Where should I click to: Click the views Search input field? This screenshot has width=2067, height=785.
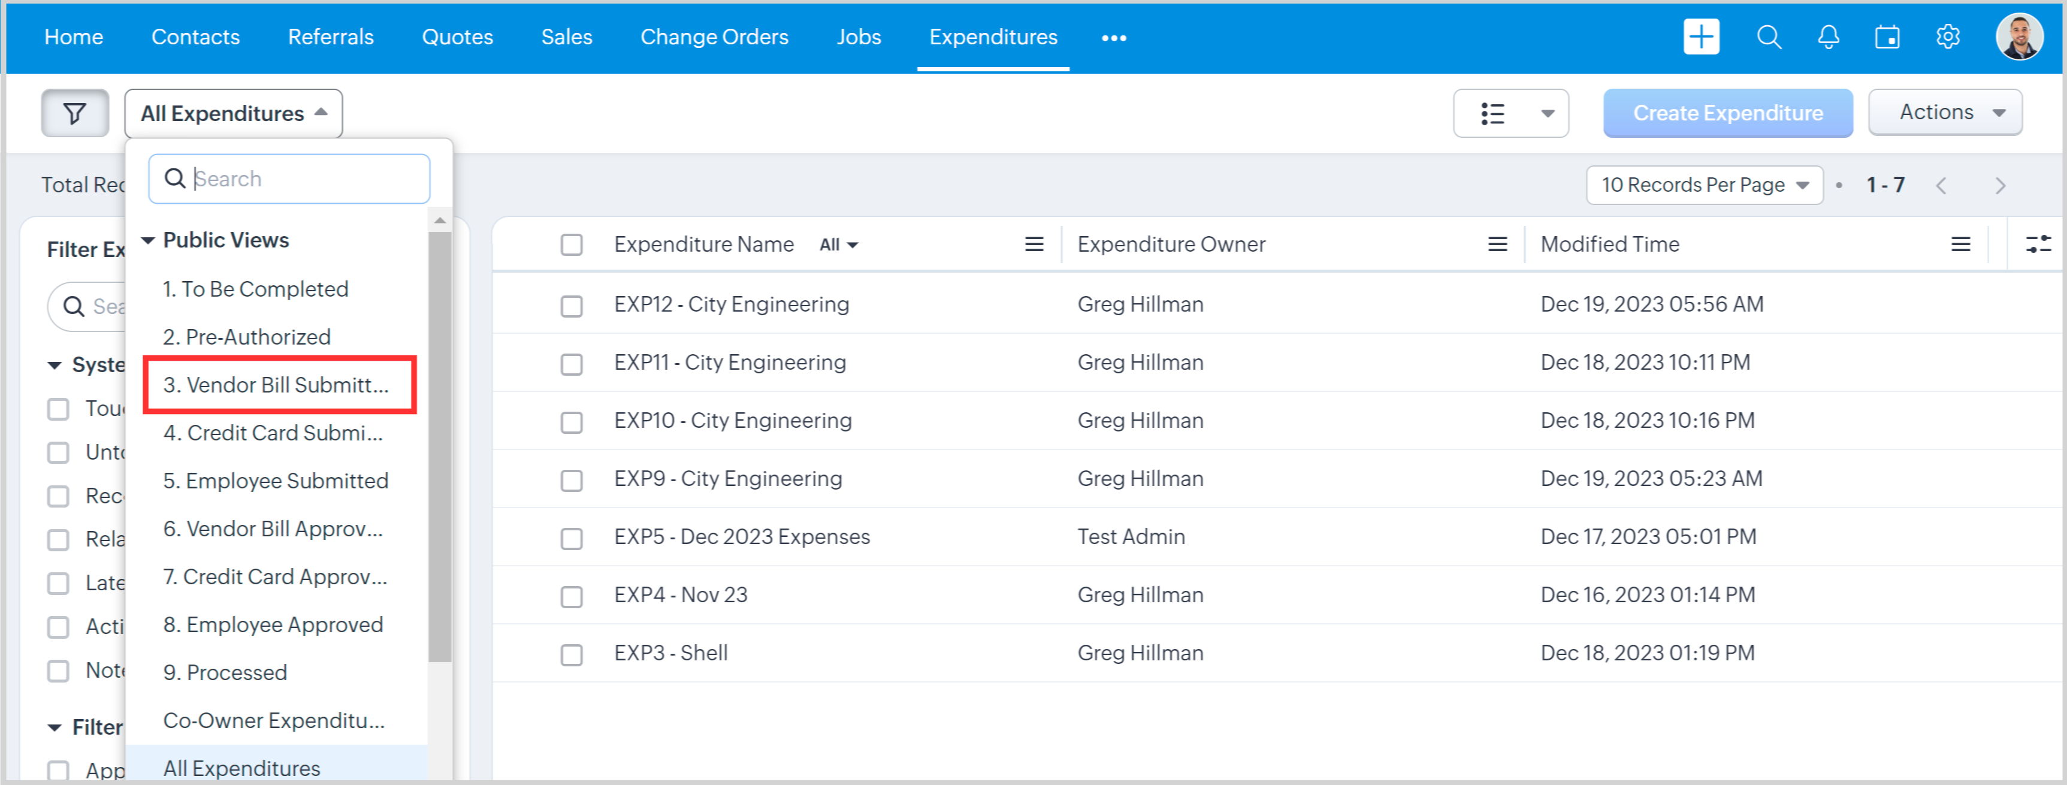[305, 178]
